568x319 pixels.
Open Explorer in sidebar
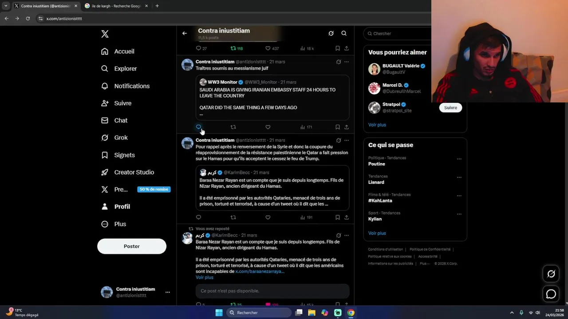(x=119, y=69)
